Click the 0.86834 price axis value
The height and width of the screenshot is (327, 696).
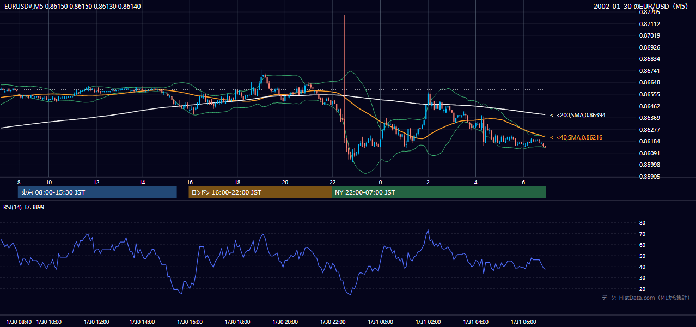click(x=649, y=59)
